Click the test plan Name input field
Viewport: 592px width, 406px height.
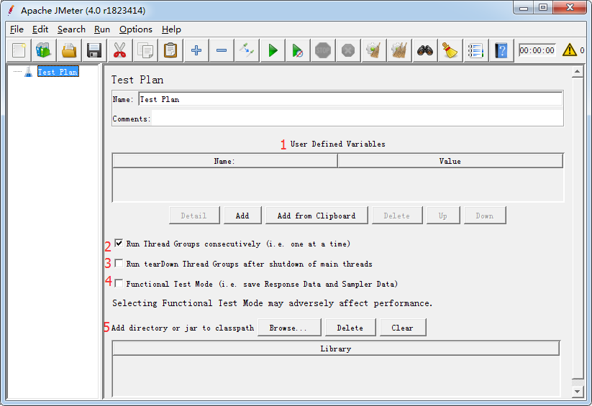click(350, 99)
